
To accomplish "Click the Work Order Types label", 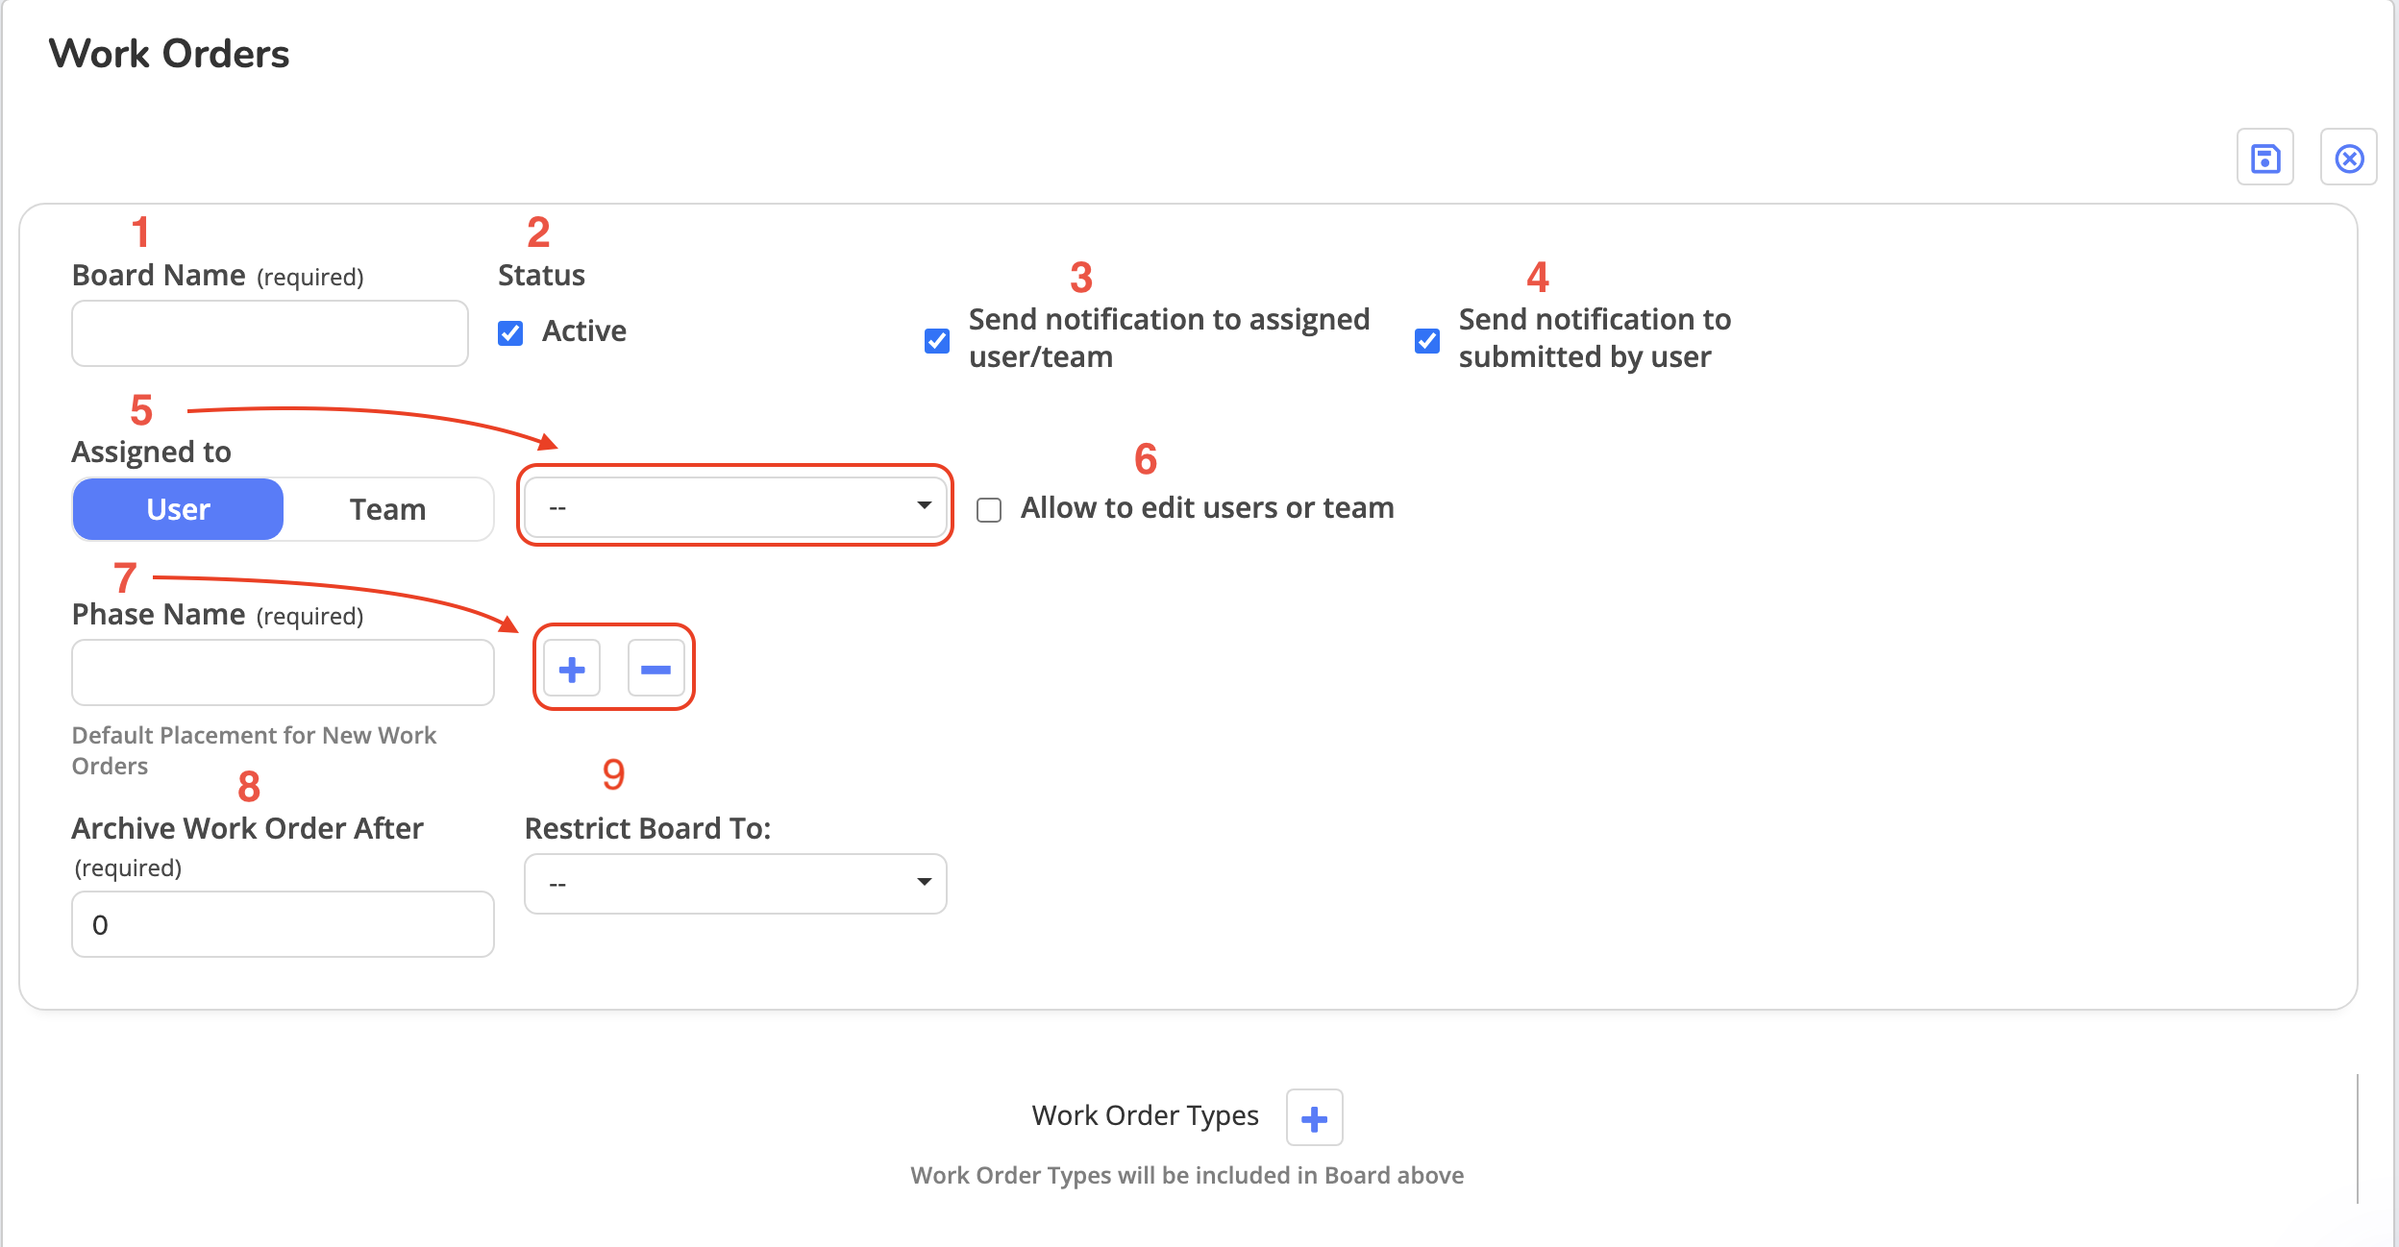I will pyautogui.click(x=1145, y=1115).
